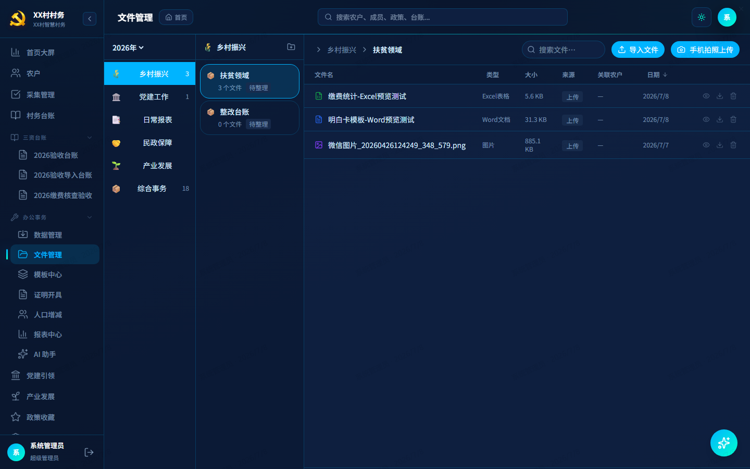The height and width of the screenshot is (469, 750).
Task: Click the new folder icon beside 乡村振兴
Action: [x=291, y=47]
